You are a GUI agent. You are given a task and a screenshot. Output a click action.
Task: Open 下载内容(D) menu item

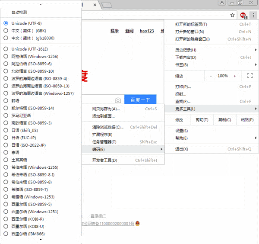tap(212, 58)
